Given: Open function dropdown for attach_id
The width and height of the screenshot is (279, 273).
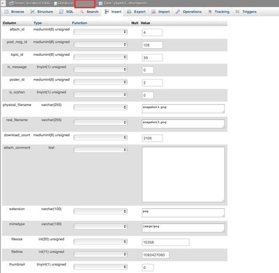Looking at the screenshot, I should [x=100, y=31].
